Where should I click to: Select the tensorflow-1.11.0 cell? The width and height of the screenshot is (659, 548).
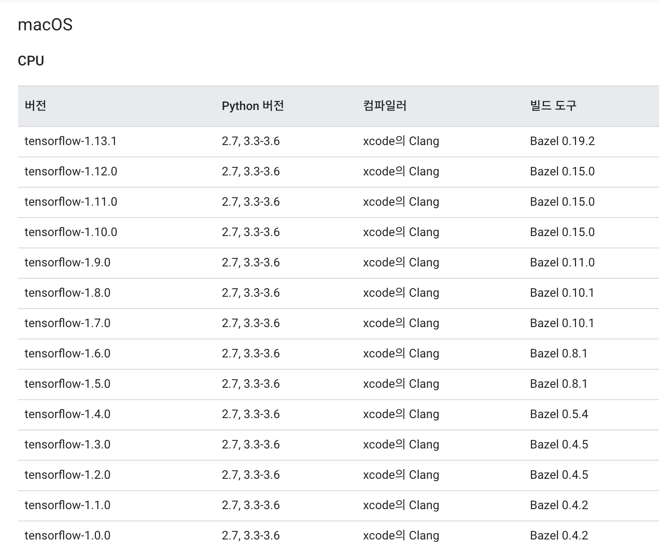71,202
